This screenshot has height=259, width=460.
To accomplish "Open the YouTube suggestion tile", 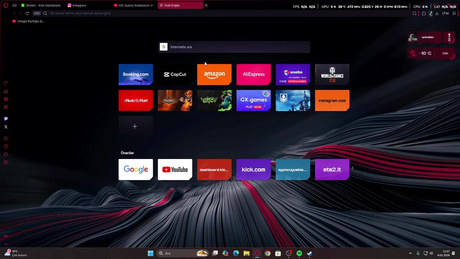I will [175, 169].
